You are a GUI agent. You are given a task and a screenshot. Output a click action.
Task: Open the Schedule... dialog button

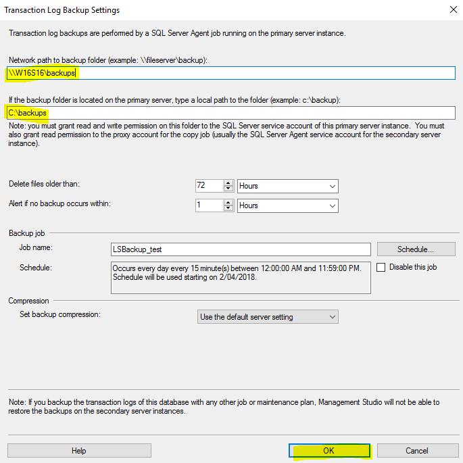[x=416, y=249]
